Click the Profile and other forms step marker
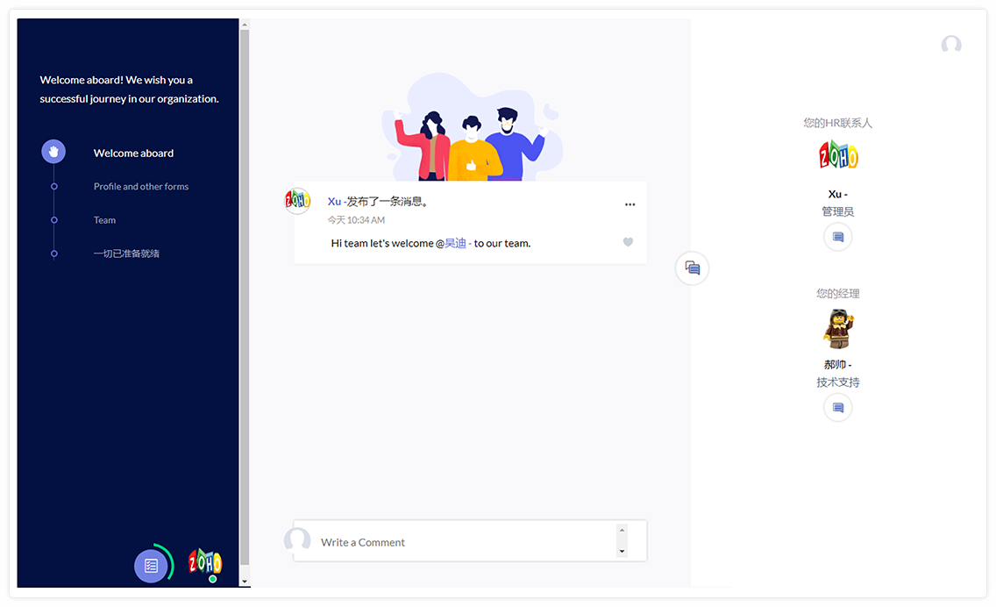 click(54, 186)
